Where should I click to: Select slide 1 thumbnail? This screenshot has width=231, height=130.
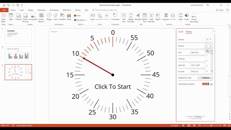pyautogui.click(x=18, y=36)
